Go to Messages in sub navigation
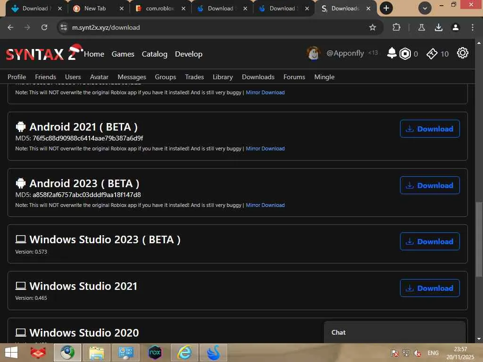This screenshot has height=362, width=483. 132,77
